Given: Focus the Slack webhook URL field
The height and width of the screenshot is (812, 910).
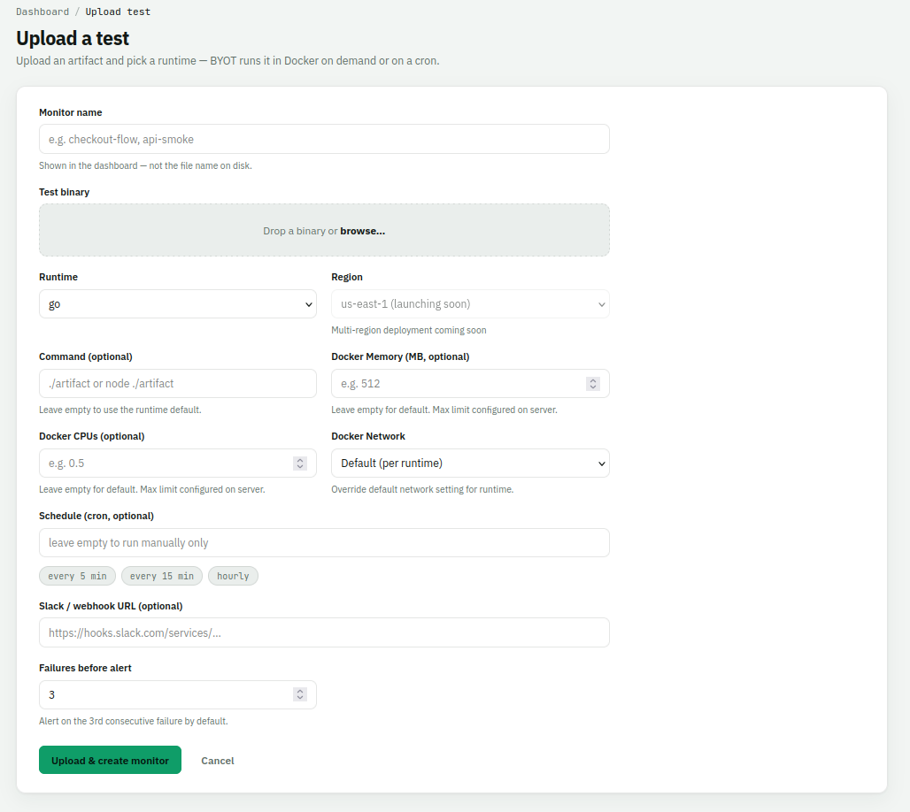Looking at the screenshot, I should [324, 632].
